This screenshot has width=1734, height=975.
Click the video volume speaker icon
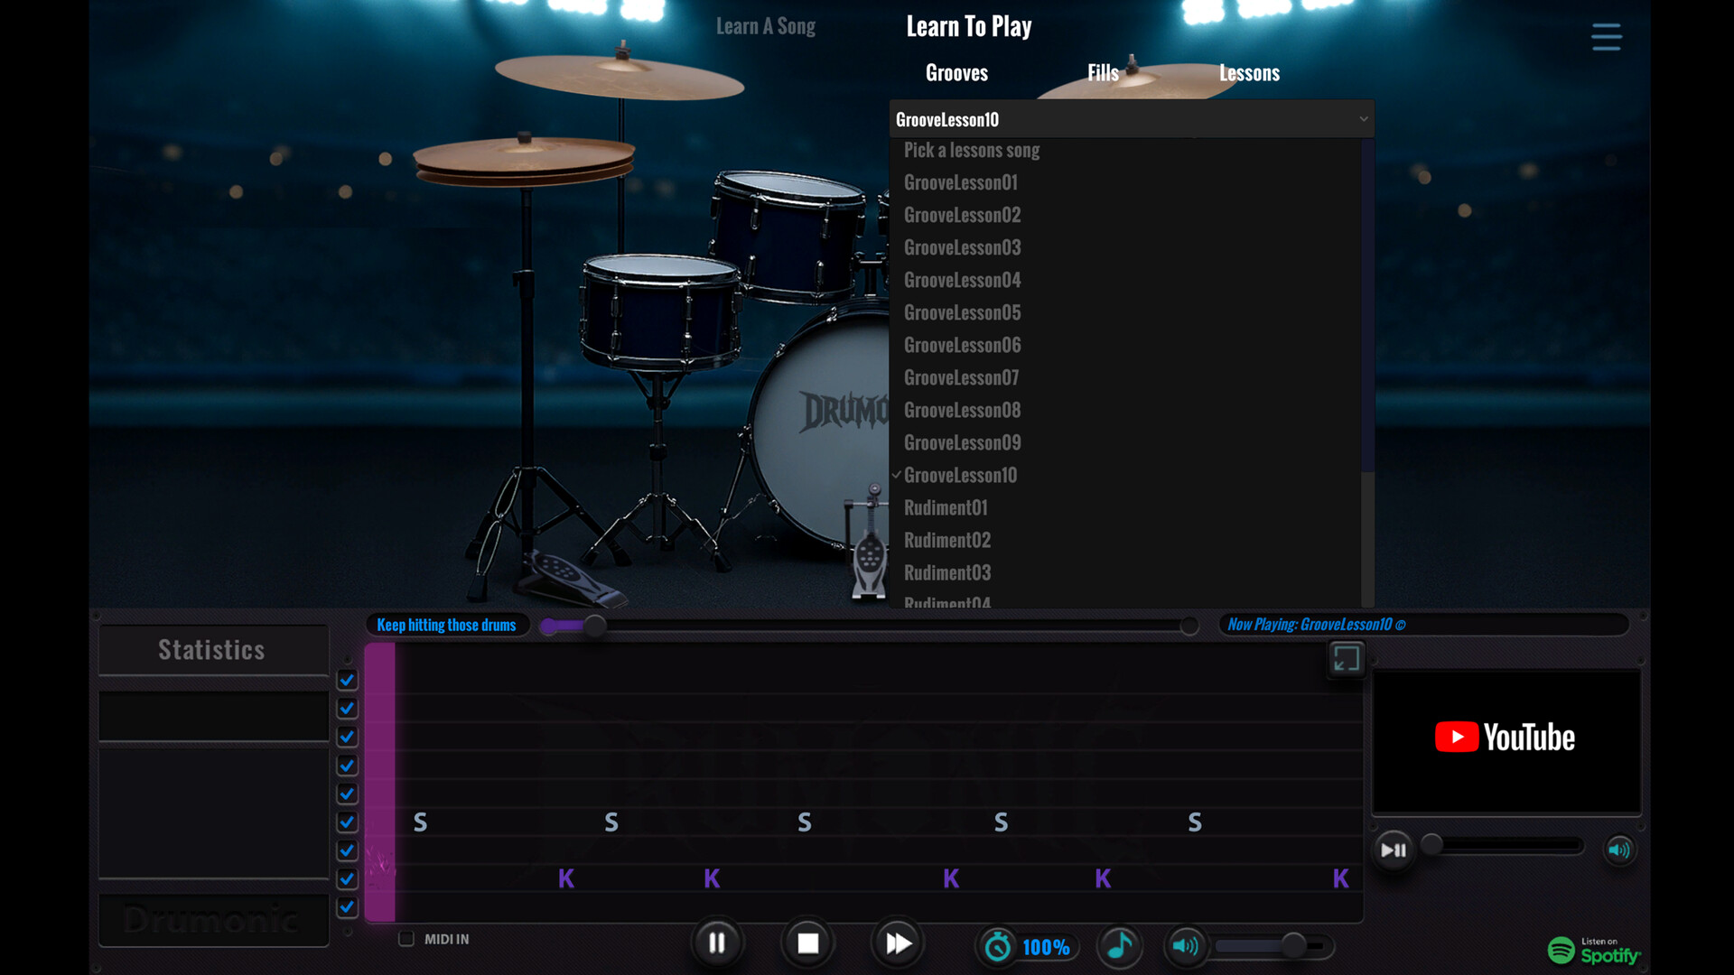(x=1619, y=850)
